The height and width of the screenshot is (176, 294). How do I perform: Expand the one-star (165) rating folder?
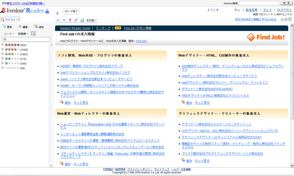tap(3, 63)
